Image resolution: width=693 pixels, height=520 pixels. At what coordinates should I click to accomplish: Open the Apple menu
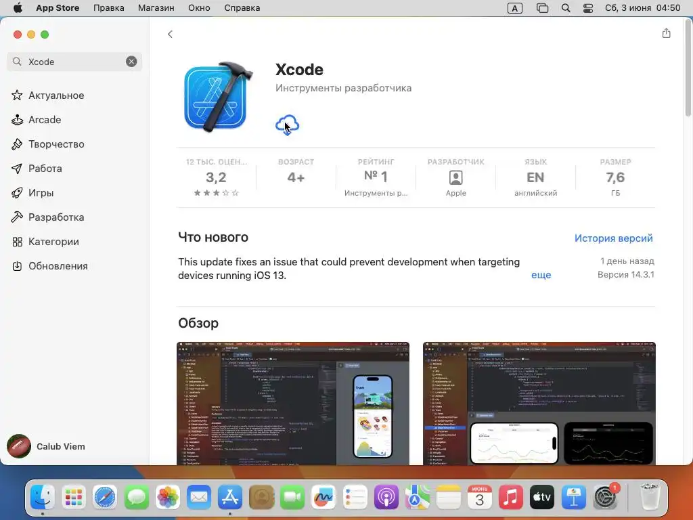(18, 8)
